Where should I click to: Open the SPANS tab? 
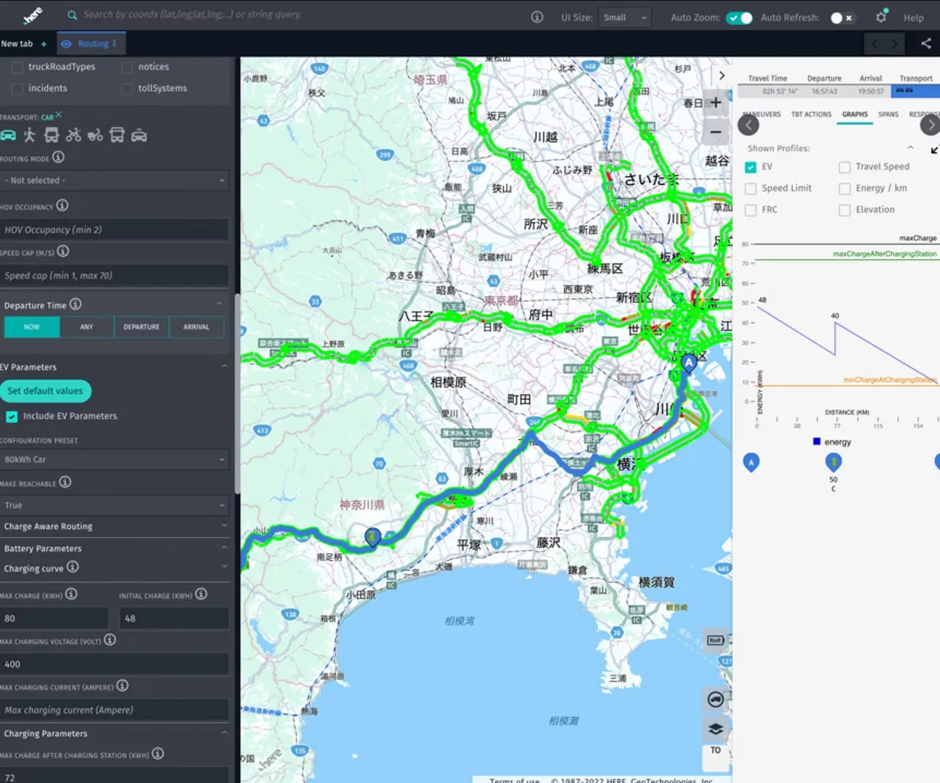(888, 114)
